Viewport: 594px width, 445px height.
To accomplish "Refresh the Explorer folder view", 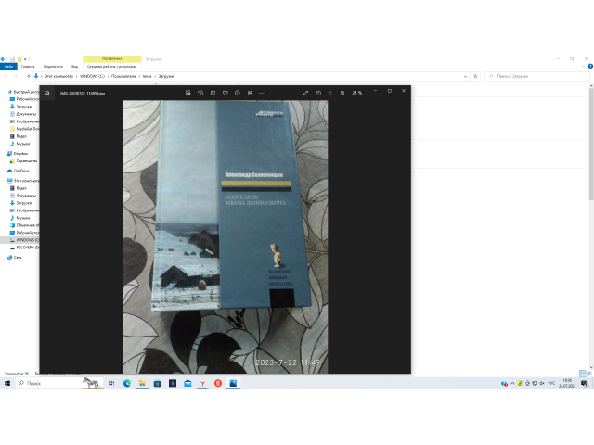I will click(x=476, y=76).
